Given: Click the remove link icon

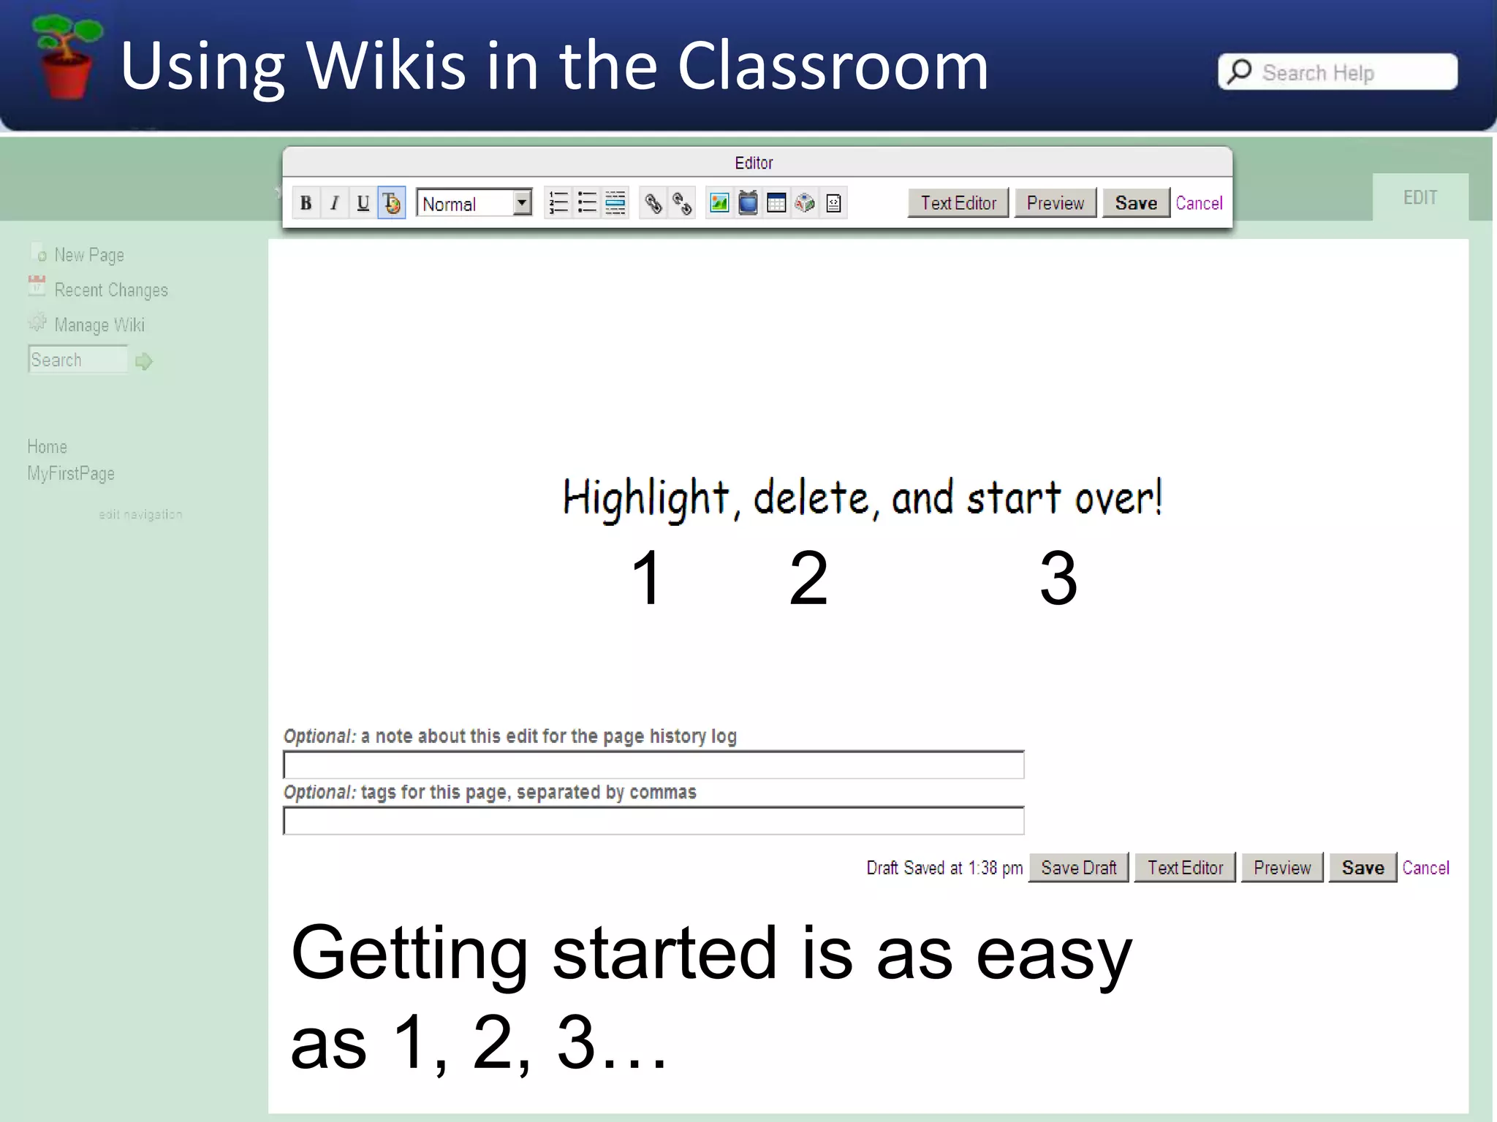Looking at the screenshot, I should pyautogui.click(x=682, y=203).
